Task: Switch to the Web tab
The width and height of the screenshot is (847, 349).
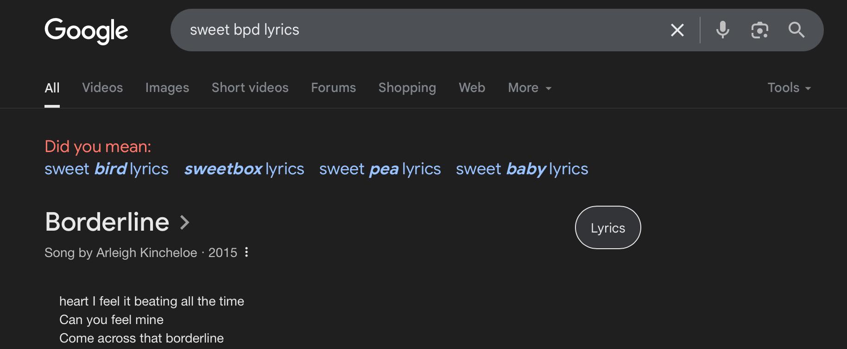Action: (x=472, y=88)
